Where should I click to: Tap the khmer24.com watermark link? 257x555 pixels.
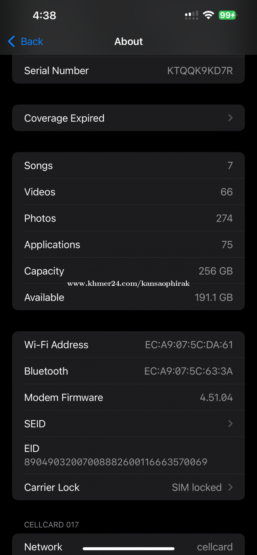[x=128, y=283]
